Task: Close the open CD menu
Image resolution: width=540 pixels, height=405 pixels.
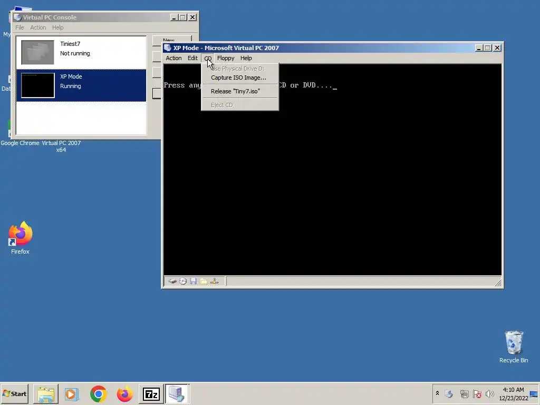Action: coord(208,58)
